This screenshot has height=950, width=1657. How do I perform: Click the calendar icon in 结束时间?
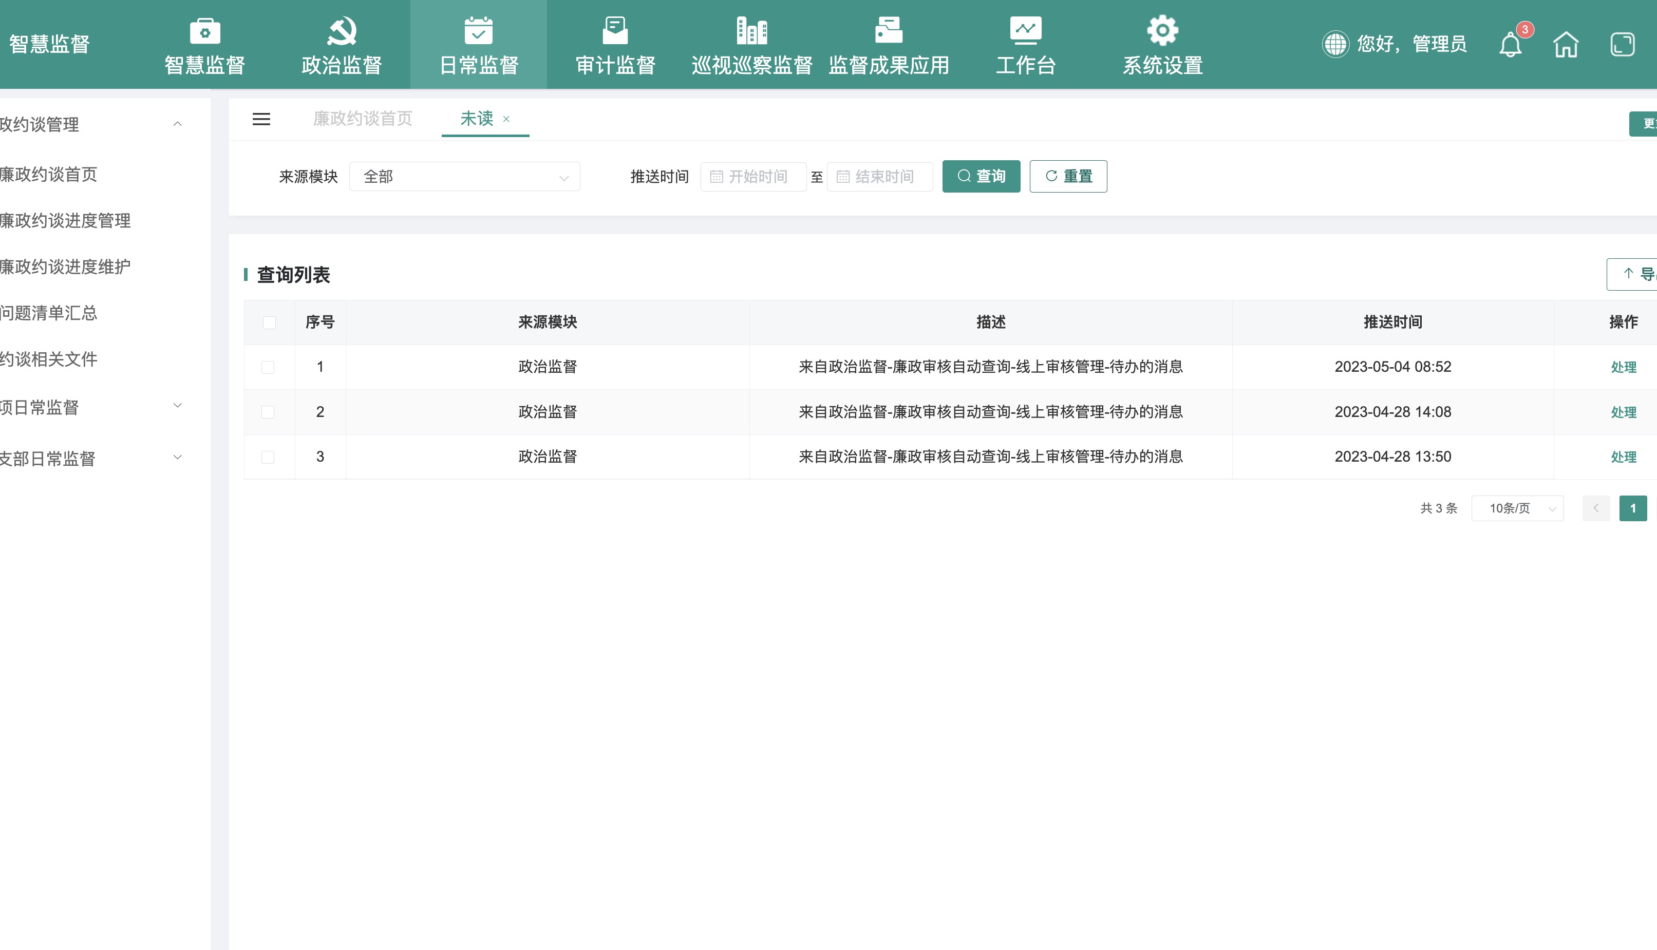pyautogui.click(x=842, y=176)
